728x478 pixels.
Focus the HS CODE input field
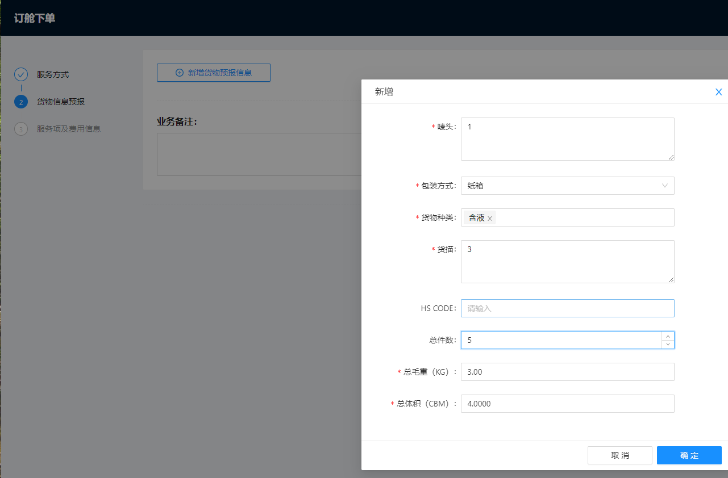(x=567, y=308)
